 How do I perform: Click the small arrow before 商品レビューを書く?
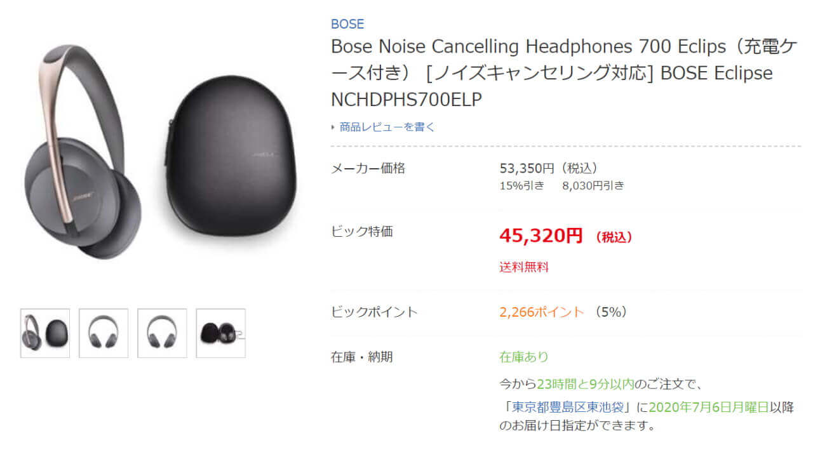333,127
